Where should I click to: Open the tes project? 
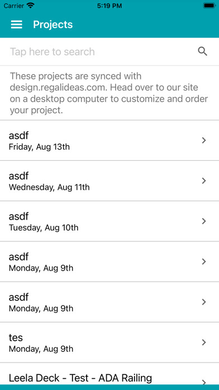[109, 342]
